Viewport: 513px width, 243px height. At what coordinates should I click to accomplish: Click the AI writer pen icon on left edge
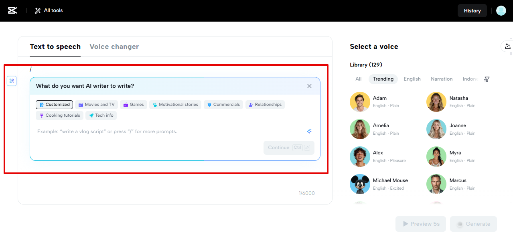point(12,81)
